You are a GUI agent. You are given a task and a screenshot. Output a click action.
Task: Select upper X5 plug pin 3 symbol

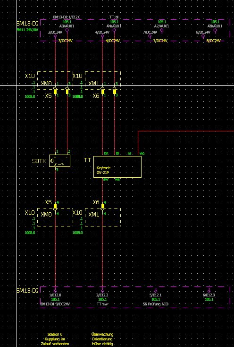point(67,91)
